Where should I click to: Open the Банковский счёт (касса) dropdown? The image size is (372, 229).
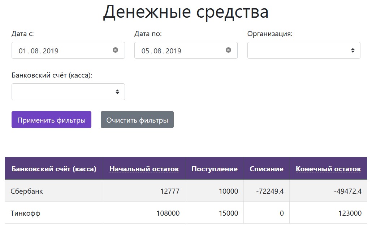(68, 92)
